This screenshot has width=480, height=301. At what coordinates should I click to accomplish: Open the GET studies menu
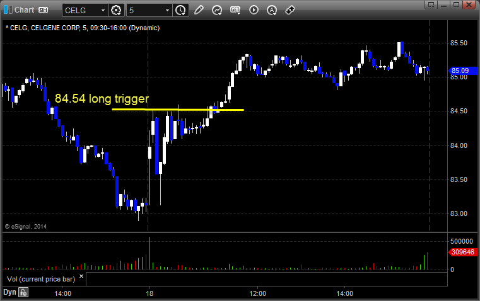coord(235,10)
